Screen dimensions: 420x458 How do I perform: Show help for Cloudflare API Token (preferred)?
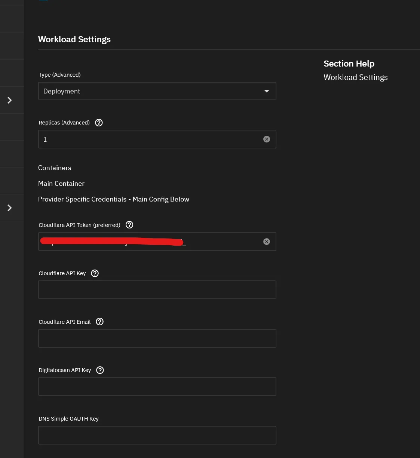129,225
